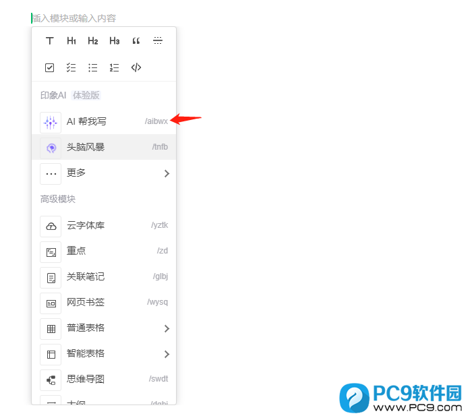Click the /glbj shortcut text
468x418 pixels.
click(160, 276)
